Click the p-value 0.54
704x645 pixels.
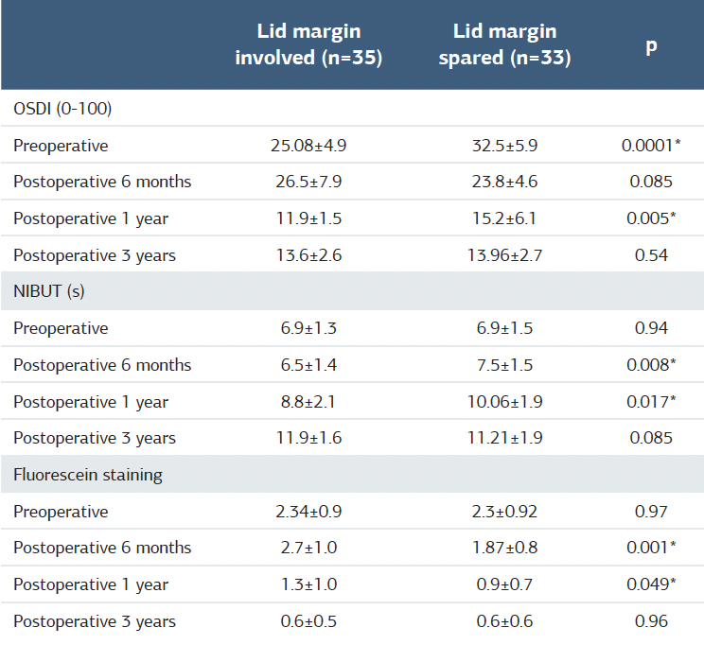651,255
